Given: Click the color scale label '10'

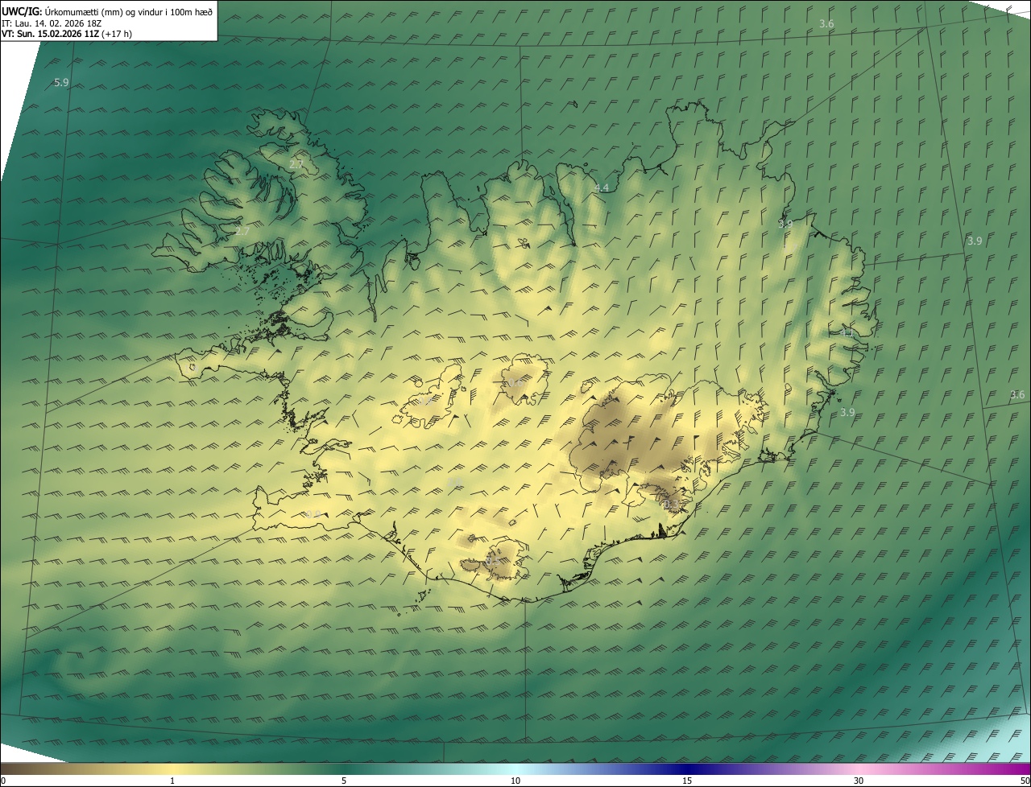Looking at the screenshot, I should [x=515, y=781].
